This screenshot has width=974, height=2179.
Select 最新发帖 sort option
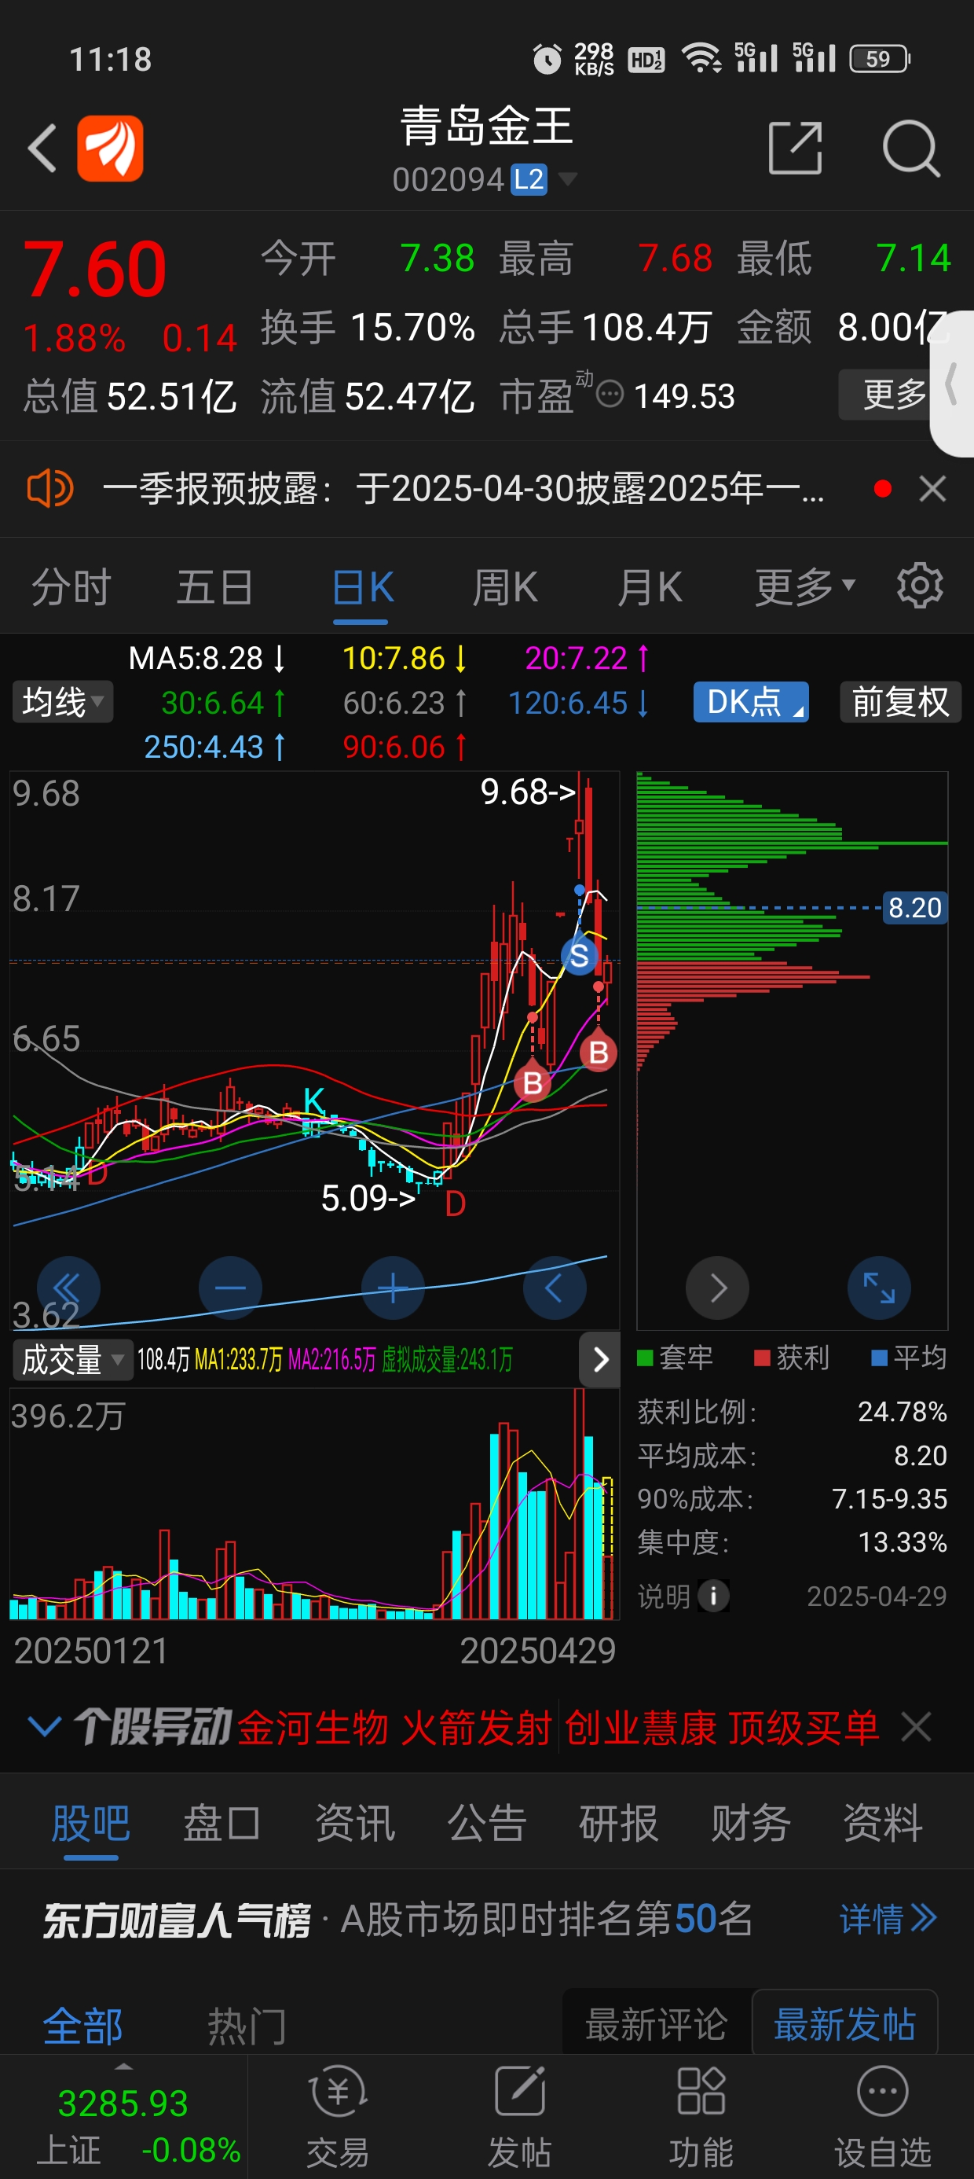tap(844, 2024)
